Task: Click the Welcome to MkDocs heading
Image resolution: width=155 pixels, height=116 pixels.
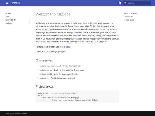Action: [x=53, y=14]
